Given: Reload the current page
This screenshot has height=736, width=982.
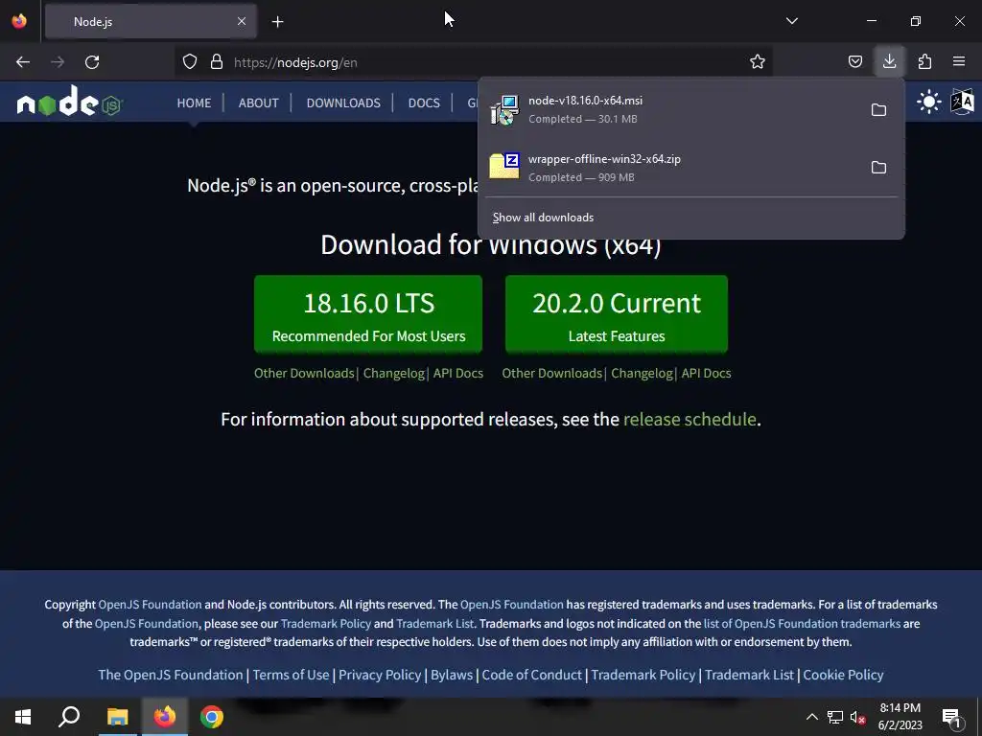Looking at the screenshot, I should 92,62.
